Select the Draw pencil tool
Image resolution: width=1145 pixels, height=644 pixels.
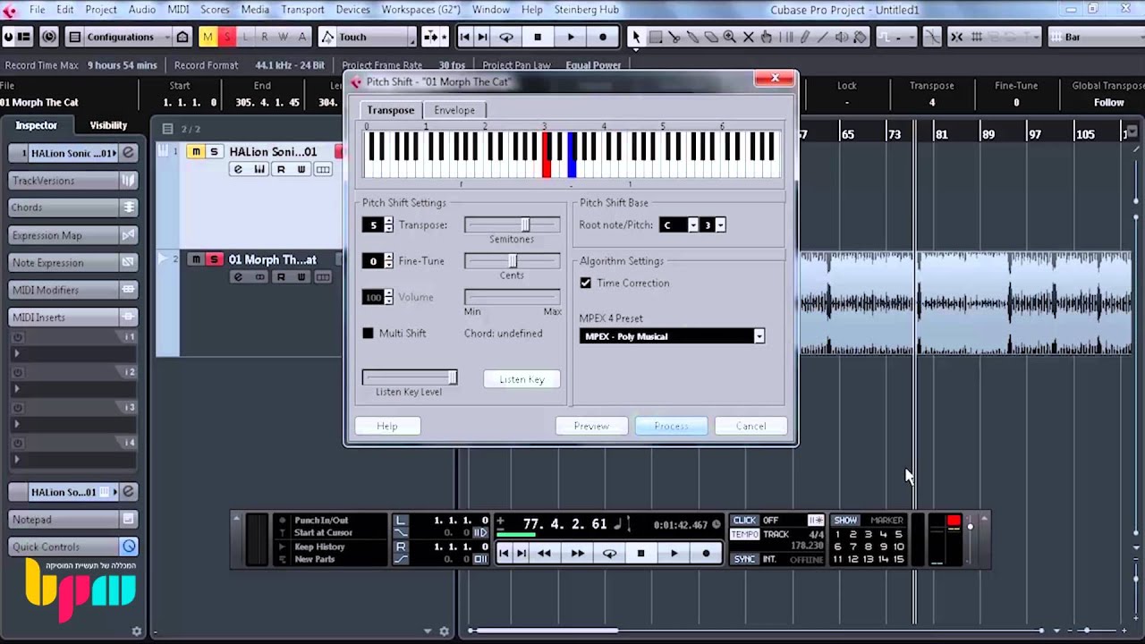point(804,37)
